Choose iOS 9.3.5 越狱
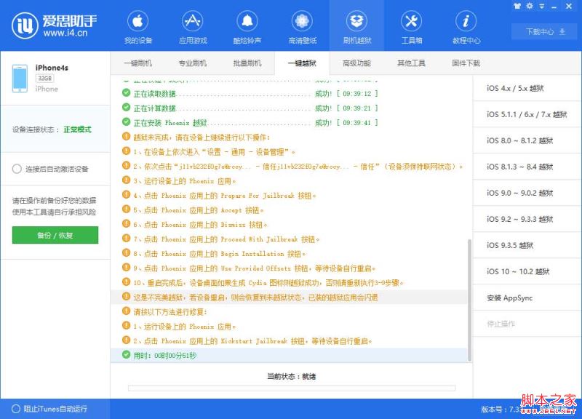 pos(527,245)
